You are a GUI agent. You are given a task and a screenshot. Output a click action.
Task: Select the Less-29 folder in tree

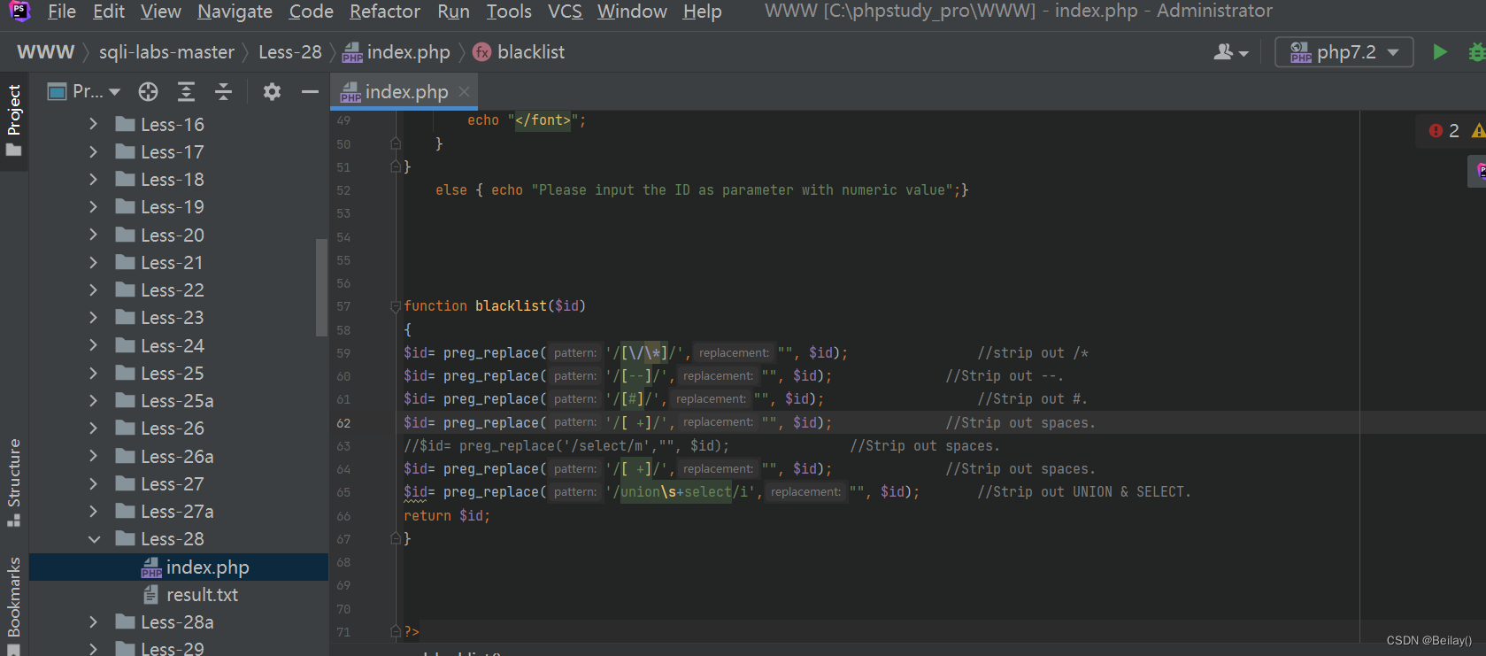pyautogui.click(x=173, y=648)
